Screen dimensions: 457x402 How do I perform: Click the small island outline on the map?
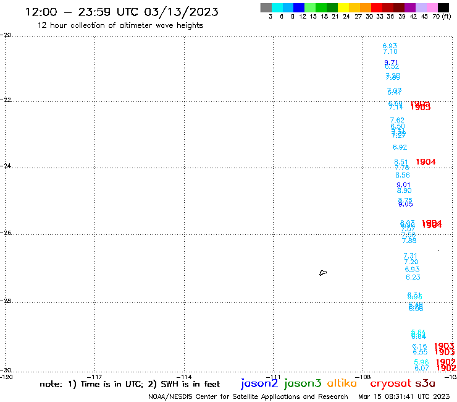click(x=323, y=273)
